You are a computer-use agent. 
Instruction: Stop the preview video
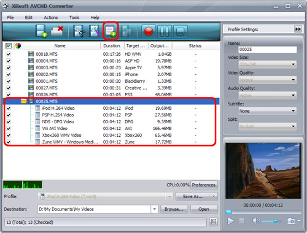click(x=242, y=221)
